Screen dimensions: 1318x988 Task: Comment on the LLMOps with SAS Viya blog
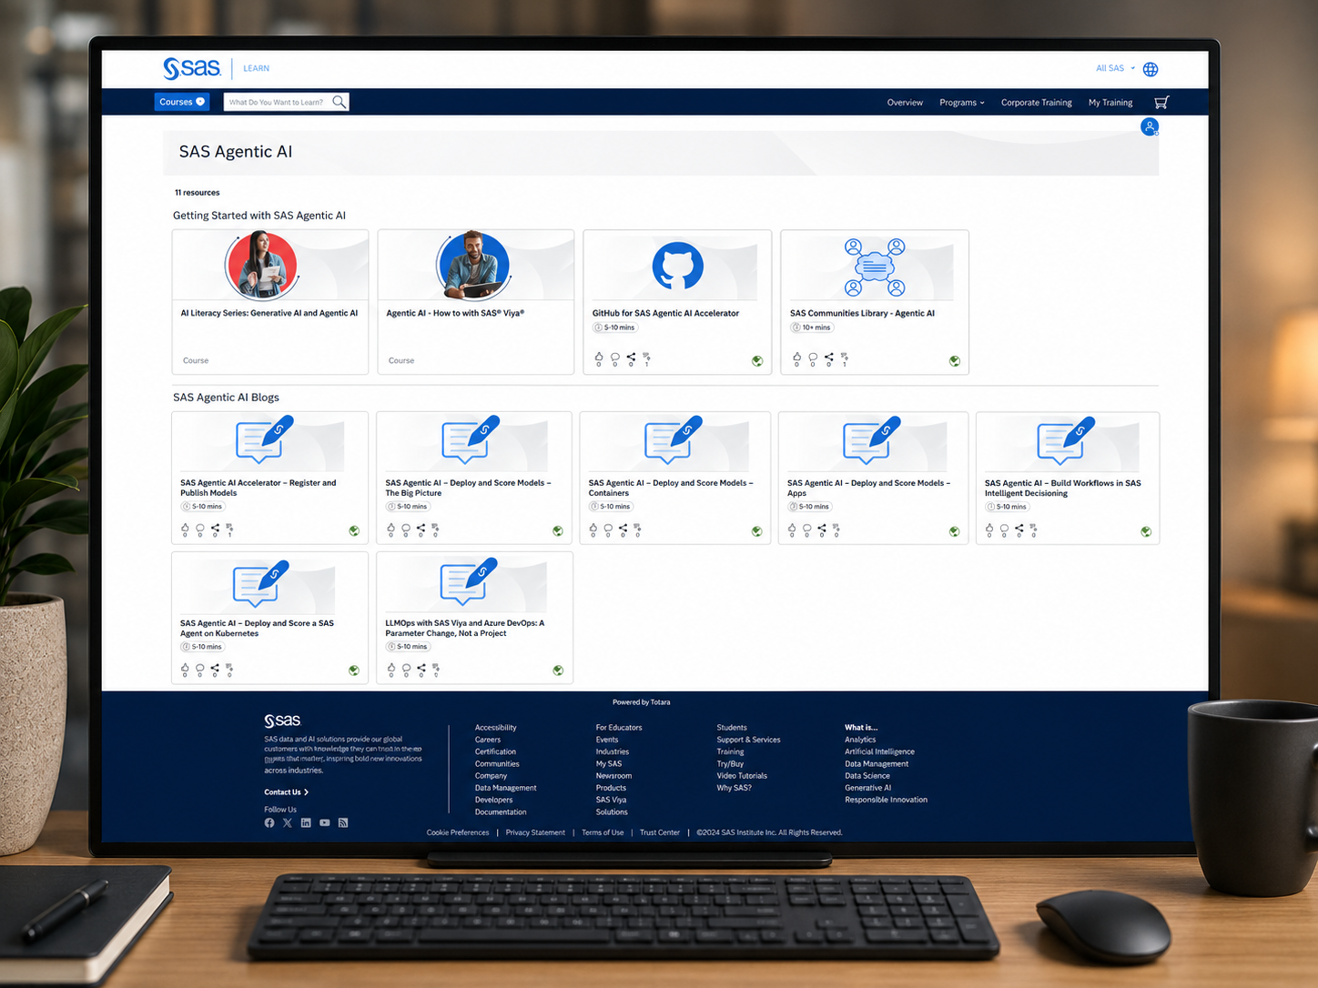tap(406, 668)
